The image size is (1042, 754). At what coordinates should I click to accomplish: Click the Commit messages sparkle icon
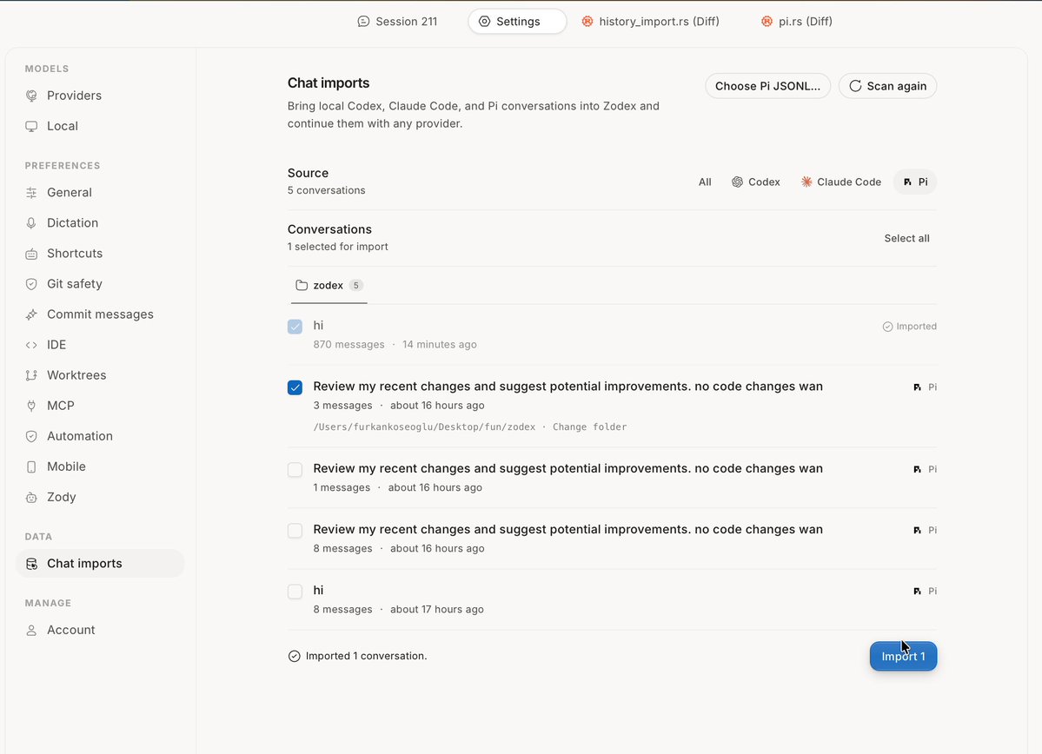[31, 314]
